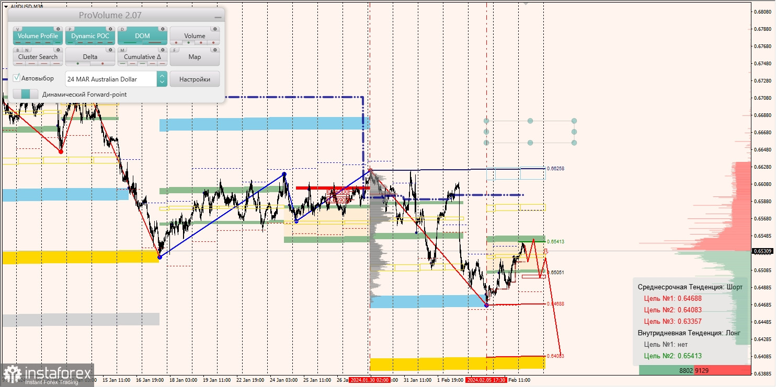776x387 pixels.
Task: Toggle the Volume Profile indicator
Action: click(x=38, y=36)
